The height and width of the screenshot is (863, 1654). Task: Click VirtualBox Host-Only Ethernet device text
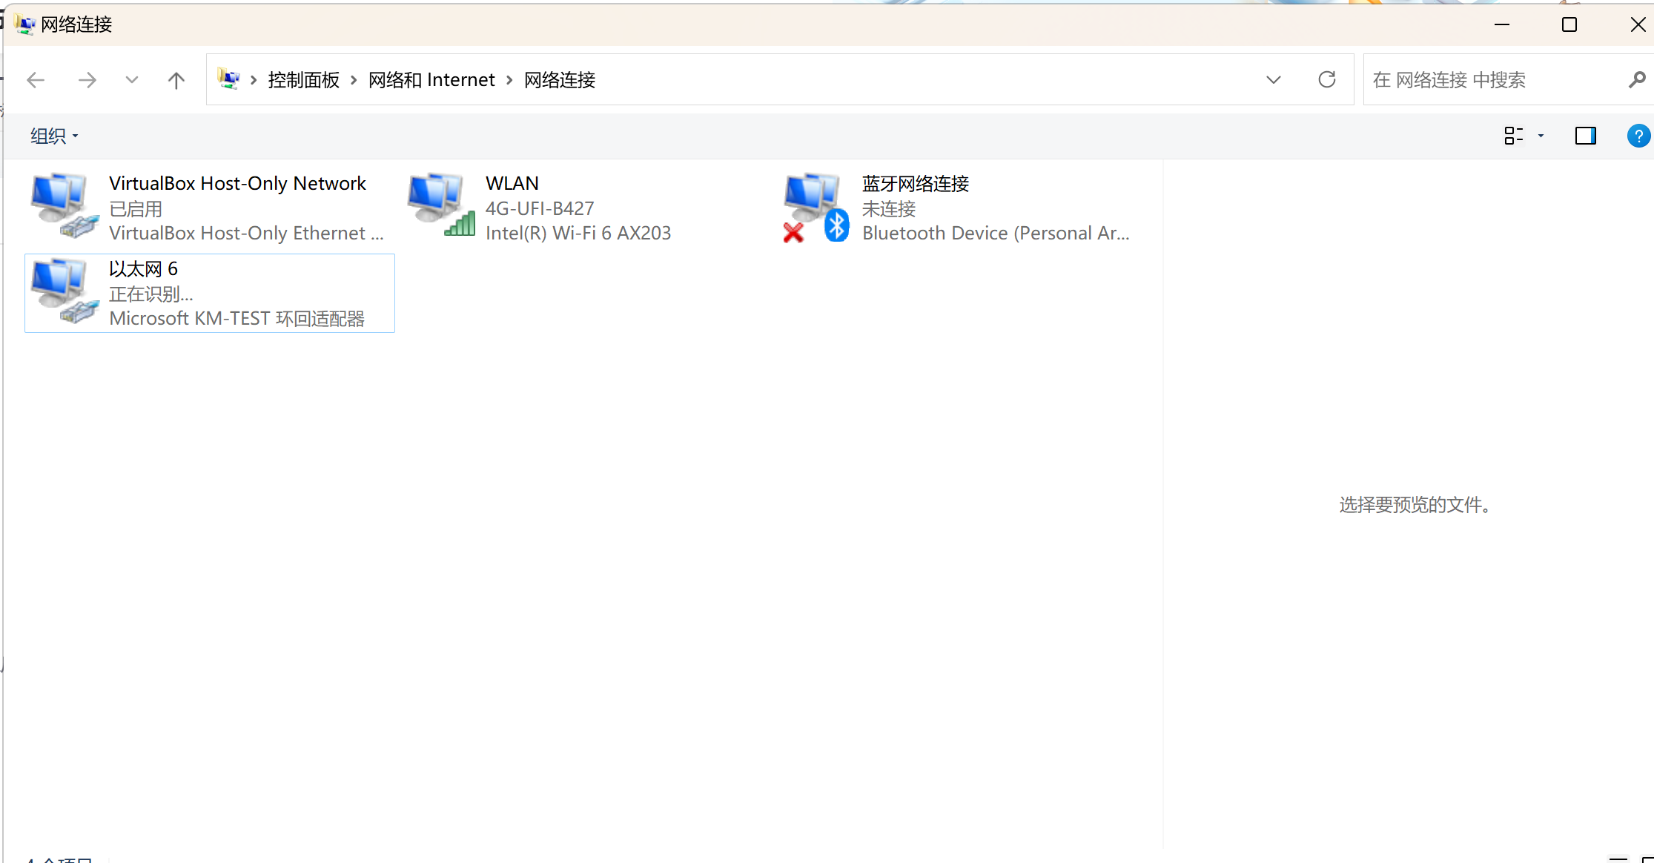pos(246,233)
